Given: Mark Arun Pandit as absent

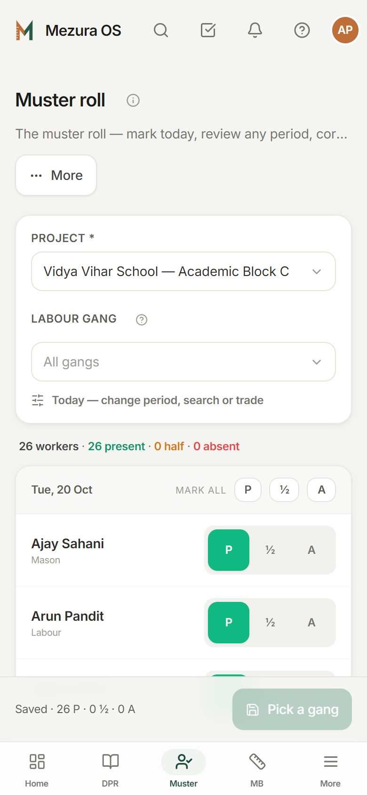Looking at the screenshot, I should point(311,623).
